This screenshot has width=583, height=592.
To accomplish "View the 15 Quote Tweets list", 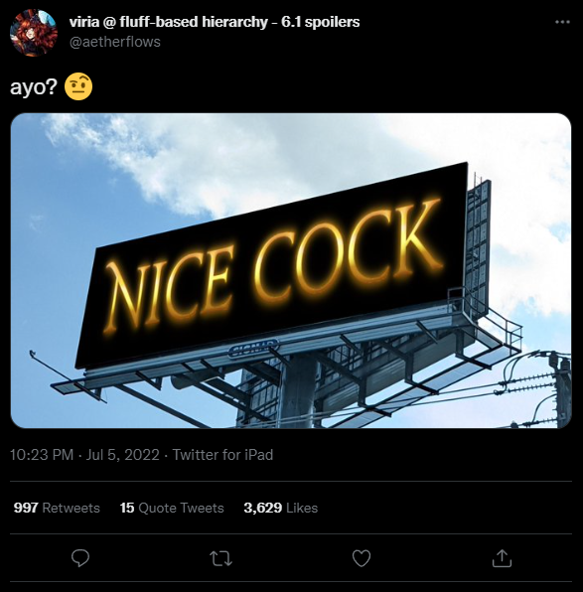I will tap(172, 508).
